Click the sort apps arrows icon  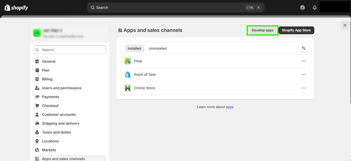[304, 48]
